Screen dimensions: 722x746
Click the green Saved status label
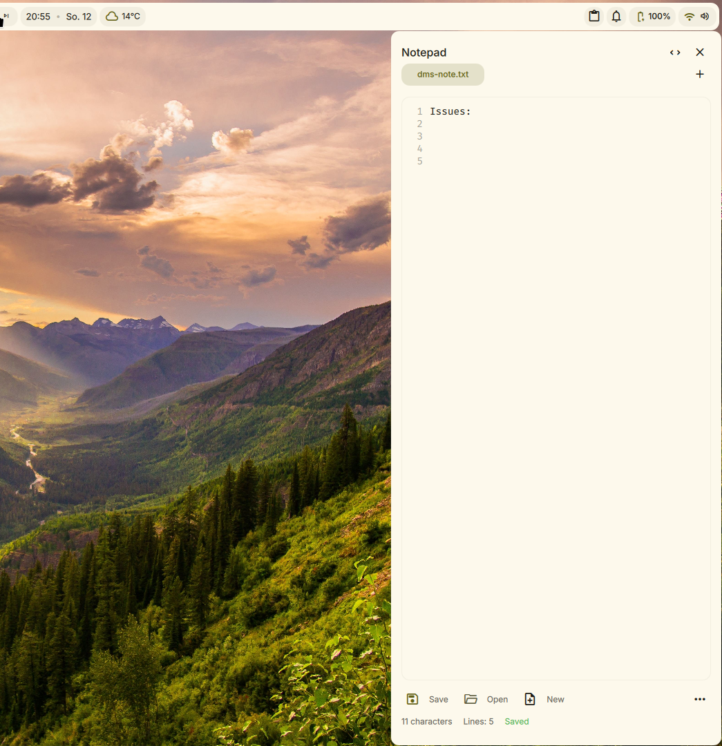click(517, 722)
